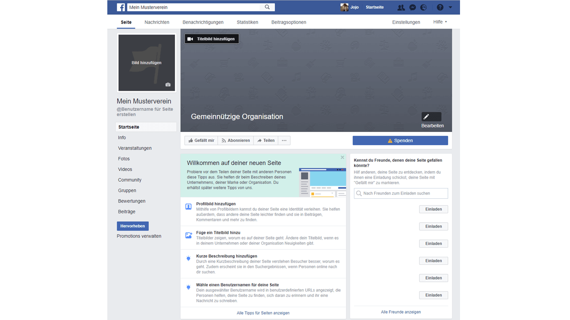Open Jojo profile link
This screenshot has height=320, width=570.
click(354, 7)
